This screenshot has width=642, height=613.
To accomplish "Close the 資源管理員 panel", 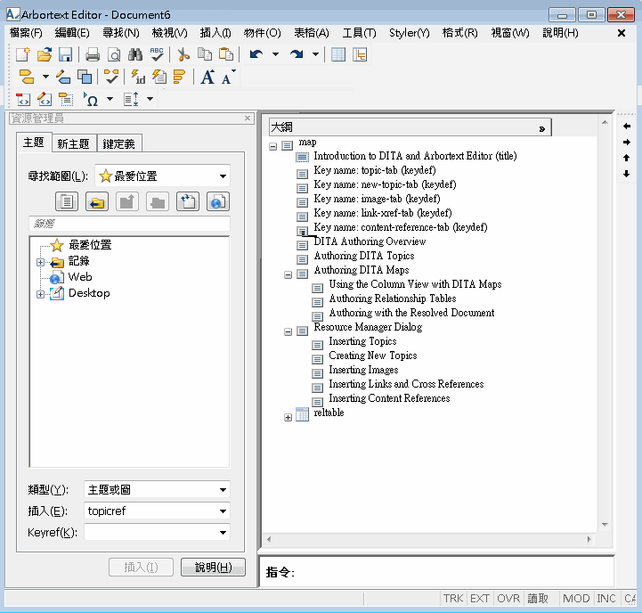I will click(248, 118).
